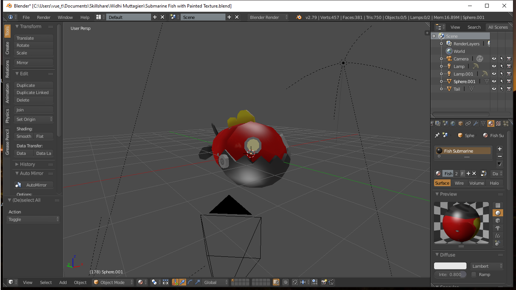This screenshot has width=516, height=290.
Task: Click the first scene layer button
Action: pos(233,280)
